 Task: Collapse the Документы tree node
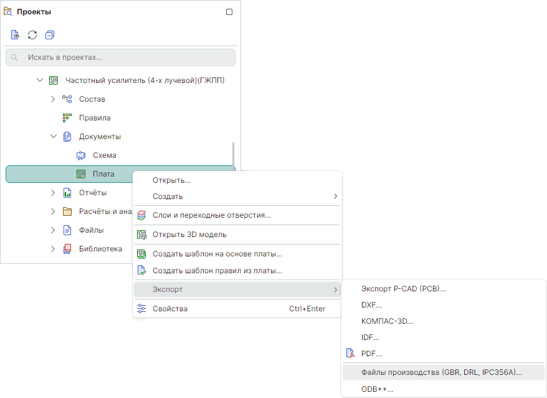[x=54, y=137]
